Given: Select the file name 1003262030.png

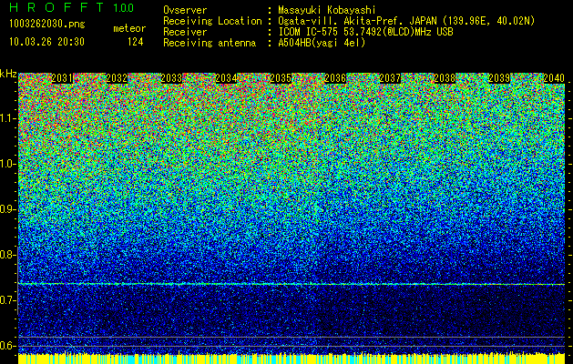Looking at the screenshot, I should click(47, 24).
